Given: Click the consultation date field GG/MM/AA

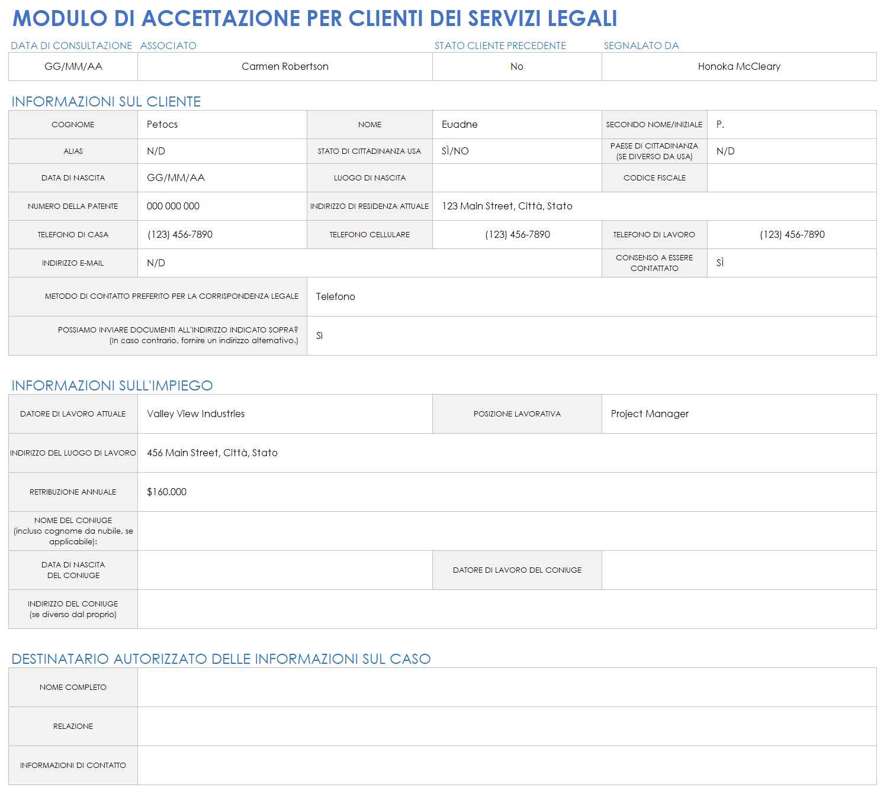Looking at the screenshot, I should pyautogui.click(x=73, y=66).
